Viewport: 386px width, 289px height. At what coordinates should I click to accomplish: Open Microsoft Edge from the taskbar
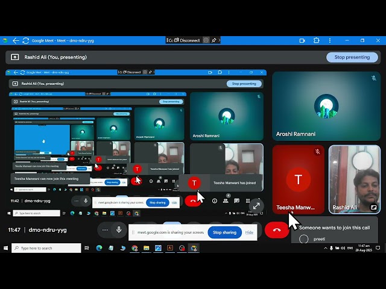coord(99,248)
